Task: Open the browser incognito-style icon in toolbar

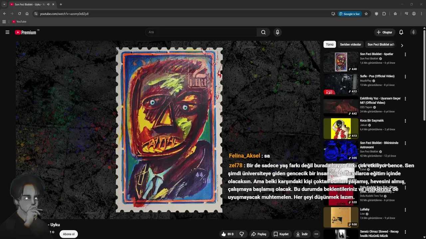Action: (395, 14)
